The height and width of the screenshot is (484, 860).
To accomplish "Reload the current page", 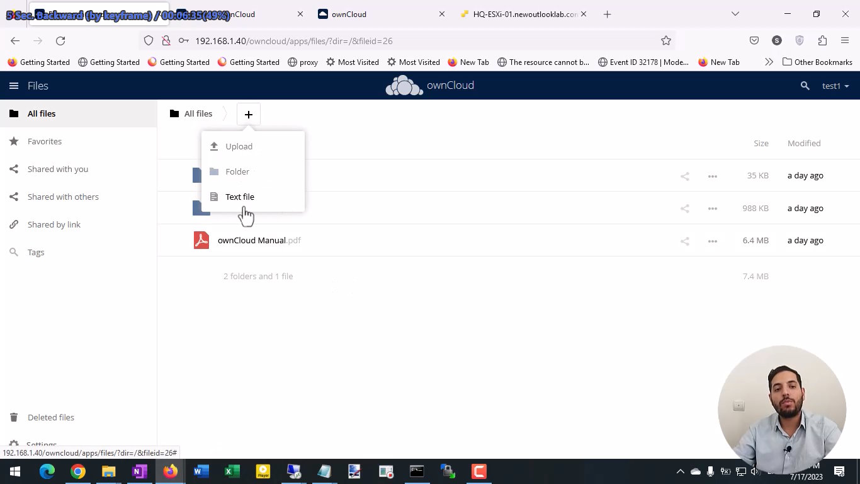I will (x=60, y=40).
